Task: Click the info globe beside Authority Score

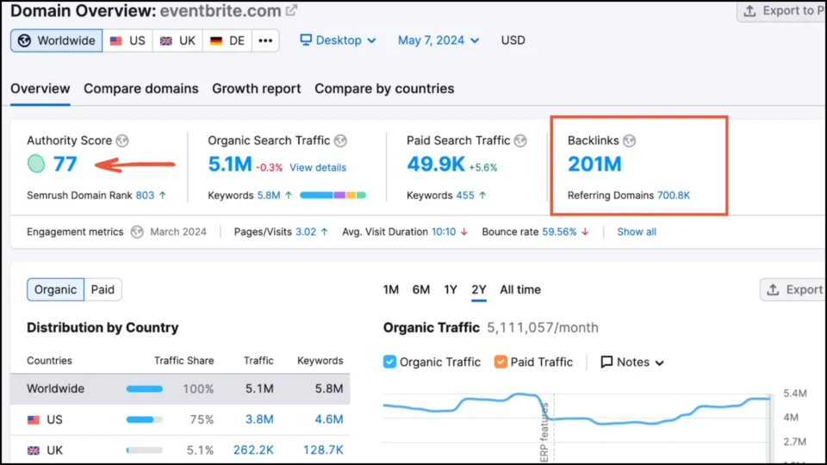Action: (122, 140)
